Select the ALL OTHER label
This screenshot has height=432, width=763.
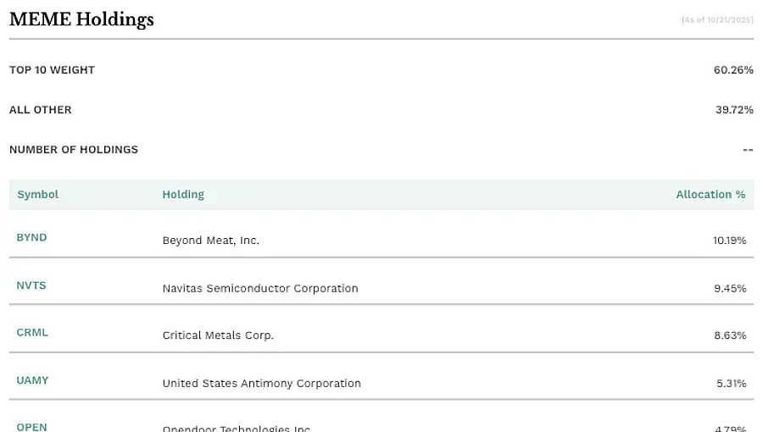click(x=41, y=109)
